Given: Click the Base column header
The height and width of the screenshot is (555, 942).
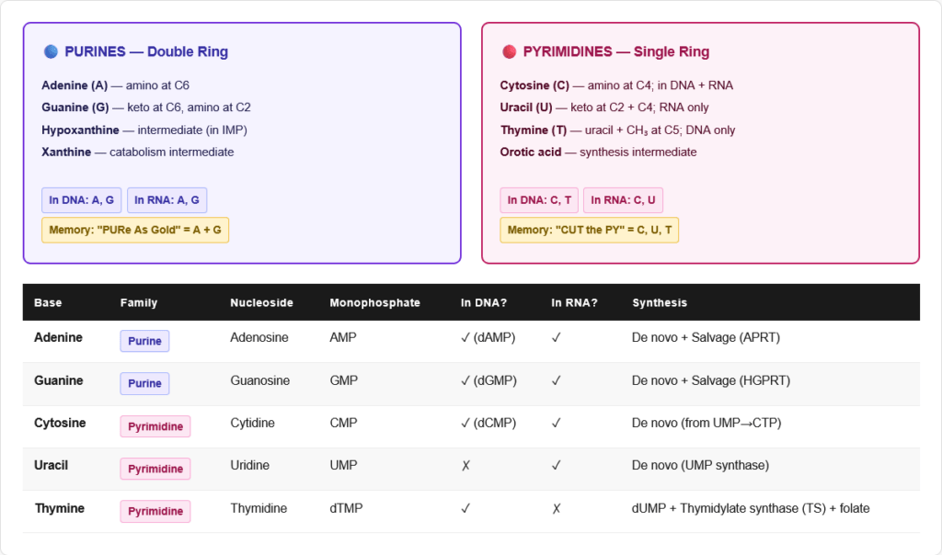Looking at the screenshot, I should click(48, 302).
